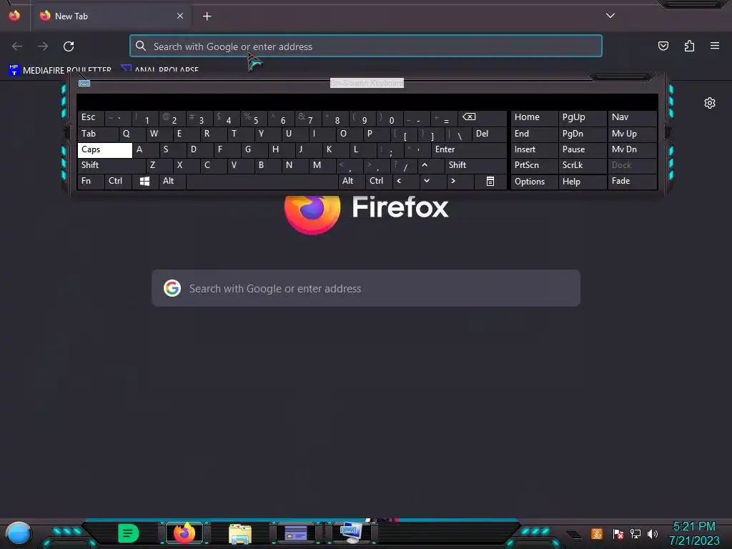Open the green notes app on taskbar
The image size is (732, 549).
[129, 533]
